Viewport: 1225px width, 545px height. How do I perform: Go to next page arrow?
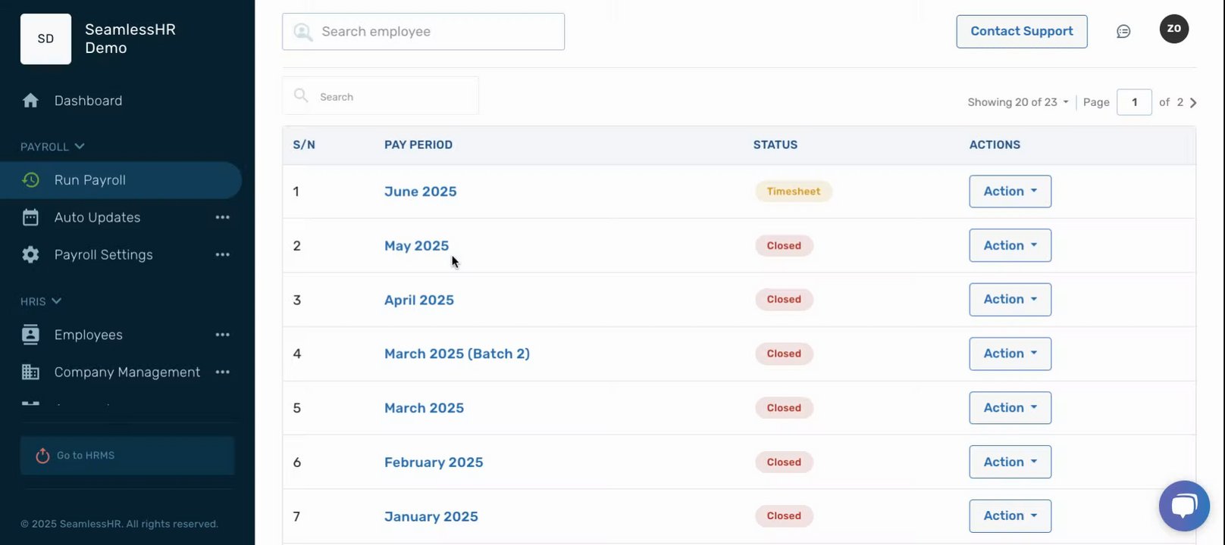(x=1193, y=103)
